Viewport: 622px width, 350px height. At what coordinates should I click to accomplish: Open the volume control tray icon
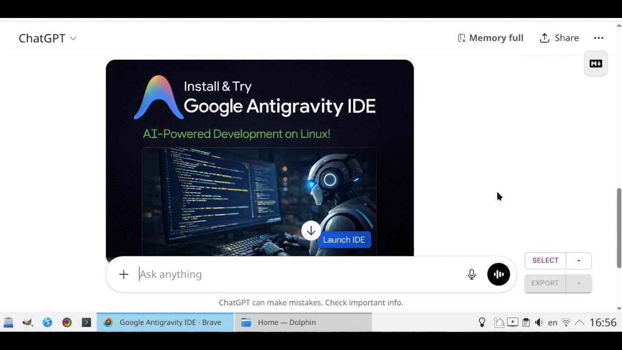[539, 322]
